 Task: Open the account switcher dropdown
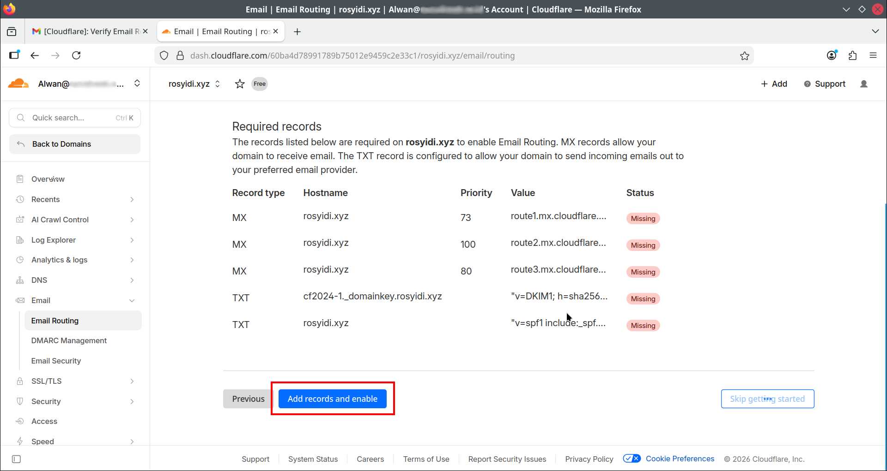[137, 83]
